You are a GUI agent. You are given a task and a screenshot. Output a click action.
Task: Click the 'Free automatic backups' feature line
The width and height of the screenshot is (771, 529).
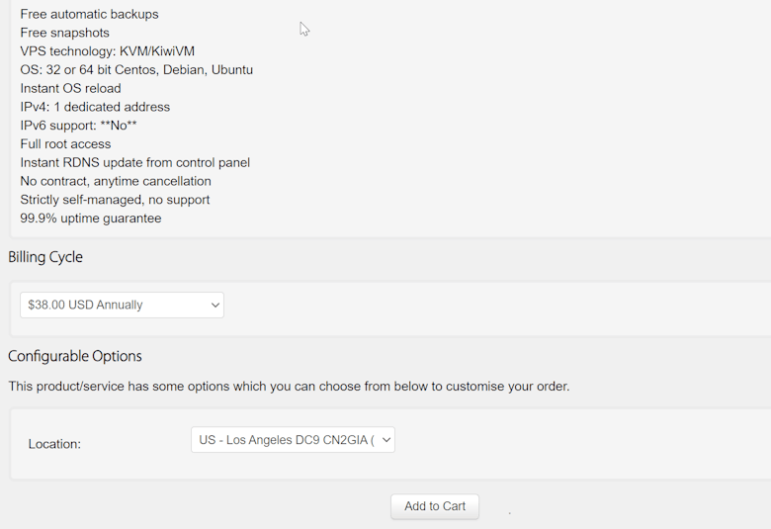(x=89, y=14)
